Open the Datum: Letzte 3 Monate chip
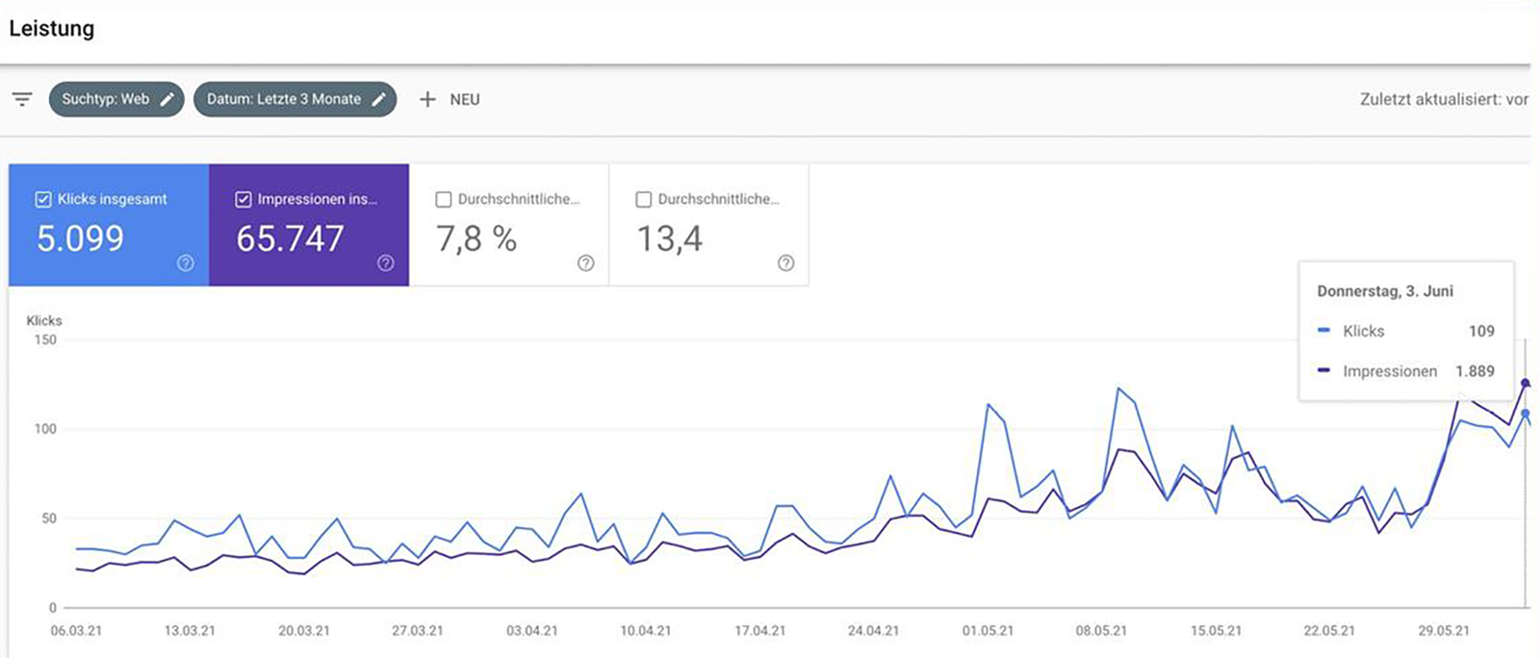Screen dimensions: 1540x658 [x=283, y=99]
